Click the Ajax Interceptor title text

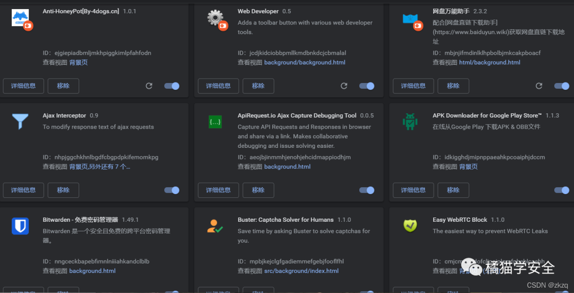coord(64,115)
